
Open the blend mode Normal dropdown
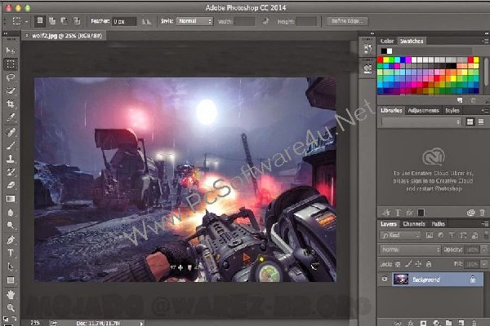point(411,249)
